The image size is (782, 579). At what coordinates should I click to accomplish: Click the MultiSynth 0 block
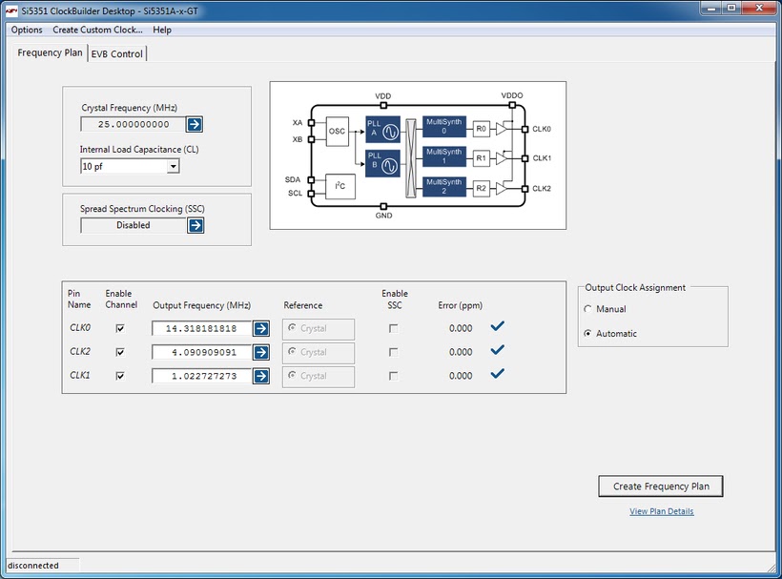[443, 127]
